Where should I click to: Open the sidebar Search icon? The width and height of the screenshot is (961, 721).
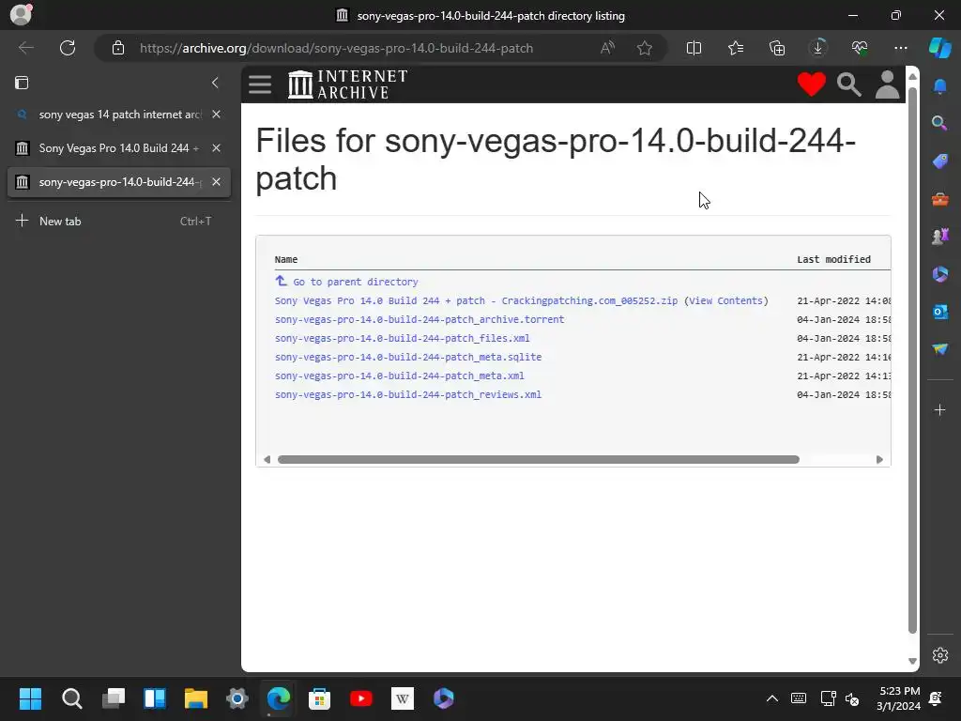939,123
